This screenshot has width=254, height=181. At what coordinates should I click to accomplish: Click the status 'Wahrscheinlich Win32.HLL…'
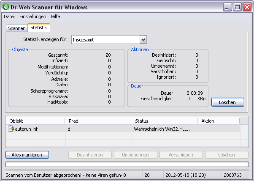click(x=162, y=129)
